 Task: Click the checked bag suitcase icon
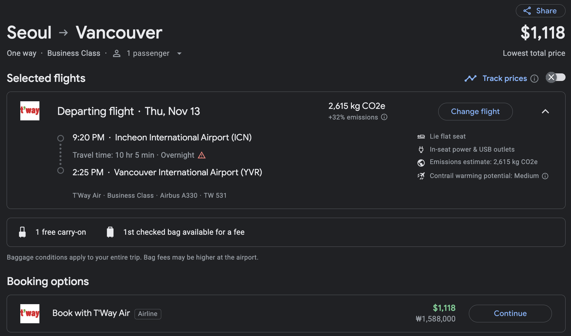point(110,232)
